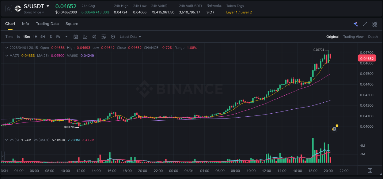Launch the AI analysis sparkle icon
This screenshot has height=179, width=383.
click(355, 24)
